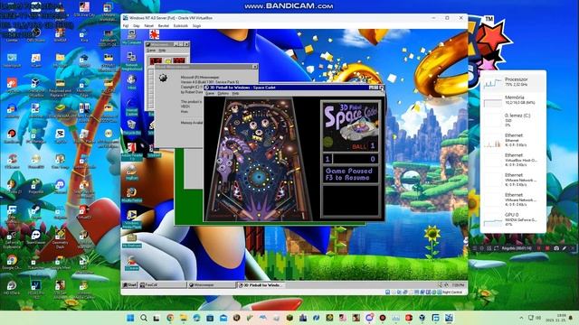
Task: Select Memória in the performance panel
Action: 514,100
